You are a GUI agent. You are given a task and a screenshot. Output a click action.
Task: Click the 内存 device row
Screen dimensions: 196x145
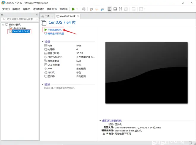pyautogui.click(x=69, y=46)
